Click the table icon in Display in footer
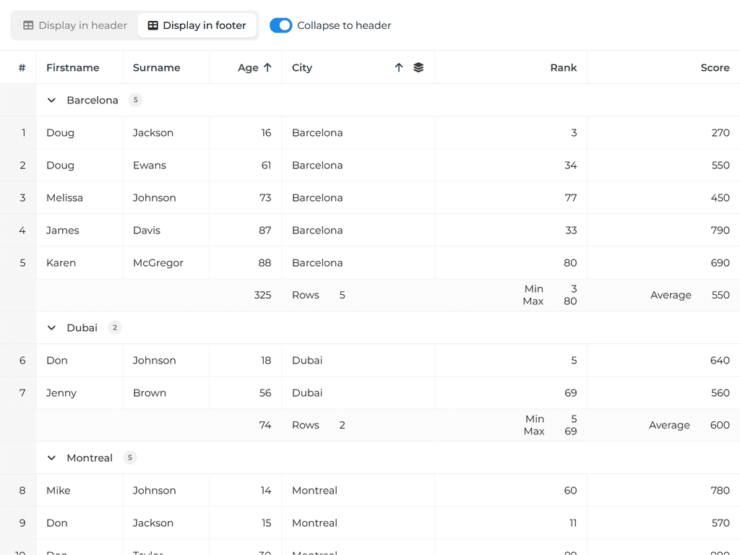Viewport: 740px width, 555px height. (x=153, y=25)
